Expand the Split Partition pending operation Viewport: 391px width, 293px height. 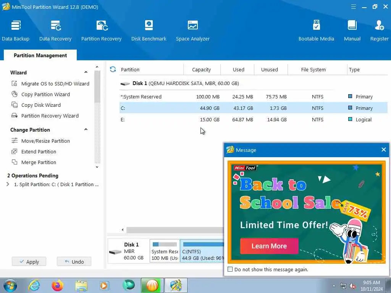(x=8, y=184)
